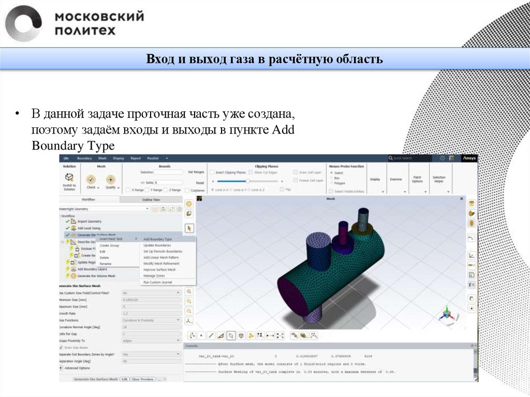Switch to the Outline View tab
Screen dimensions: 530x397
[x=151, y=199]
